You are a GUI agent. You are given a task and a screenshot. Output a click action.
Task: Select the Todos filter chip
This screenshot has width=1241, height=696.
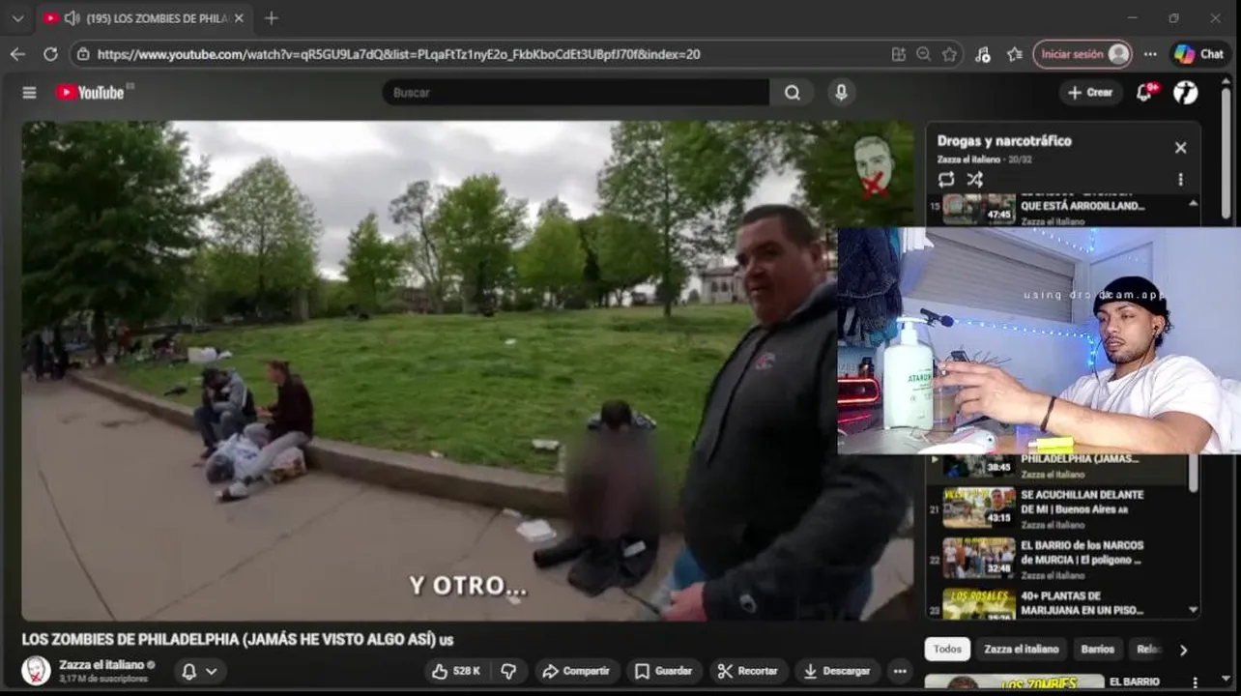(947, 650)
